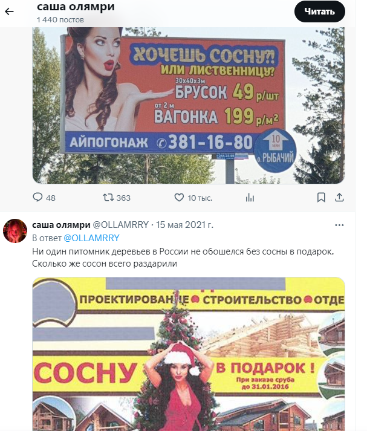Go back with the left arrow
Viewport: 367px width, 431px height.
[9, 11]
